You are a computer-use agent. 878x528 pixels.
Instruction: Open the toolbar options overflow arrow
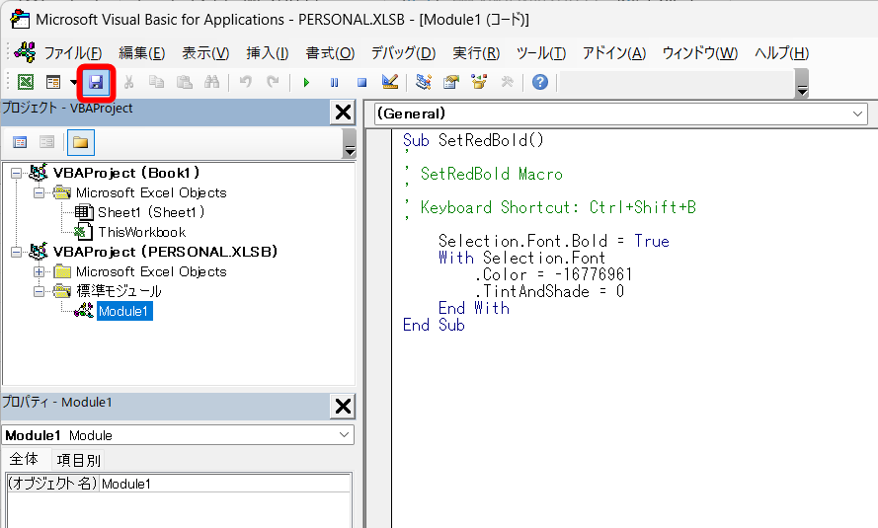(x=802, y=83)
